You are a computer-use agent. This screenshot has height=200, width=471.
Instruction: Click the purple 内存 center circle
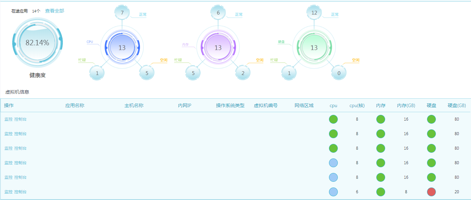coord(218,48)
